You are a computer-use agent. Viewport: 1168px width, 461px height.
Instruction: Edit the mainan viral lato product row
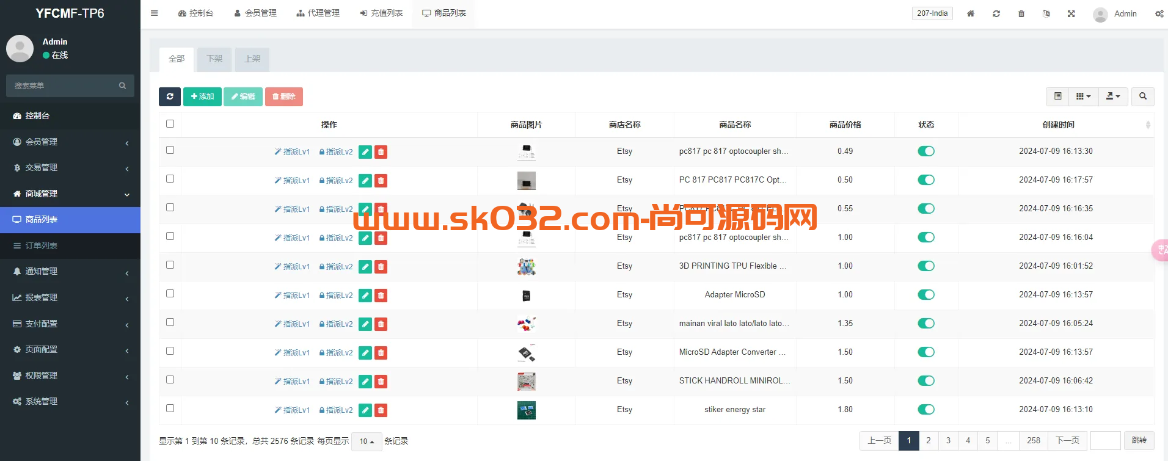click(x=365, y=324)
